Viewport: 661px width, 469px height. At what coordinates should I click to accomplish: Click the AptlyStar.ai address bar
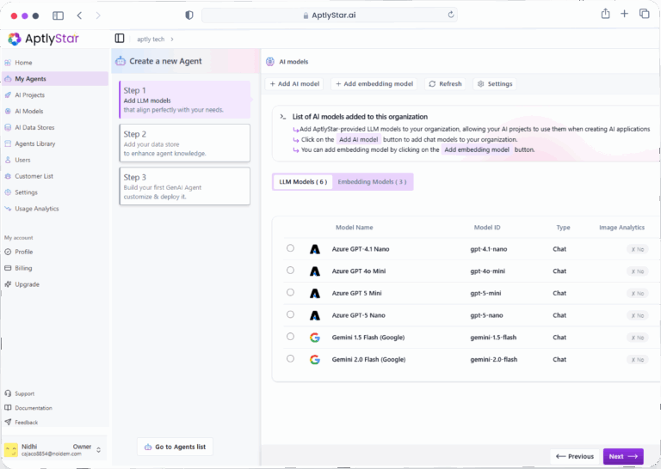tap(330, 15)
